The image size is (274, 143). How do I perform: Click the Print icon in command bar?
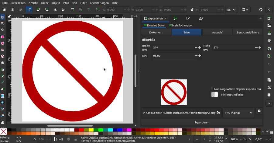(x=269, y=40)
